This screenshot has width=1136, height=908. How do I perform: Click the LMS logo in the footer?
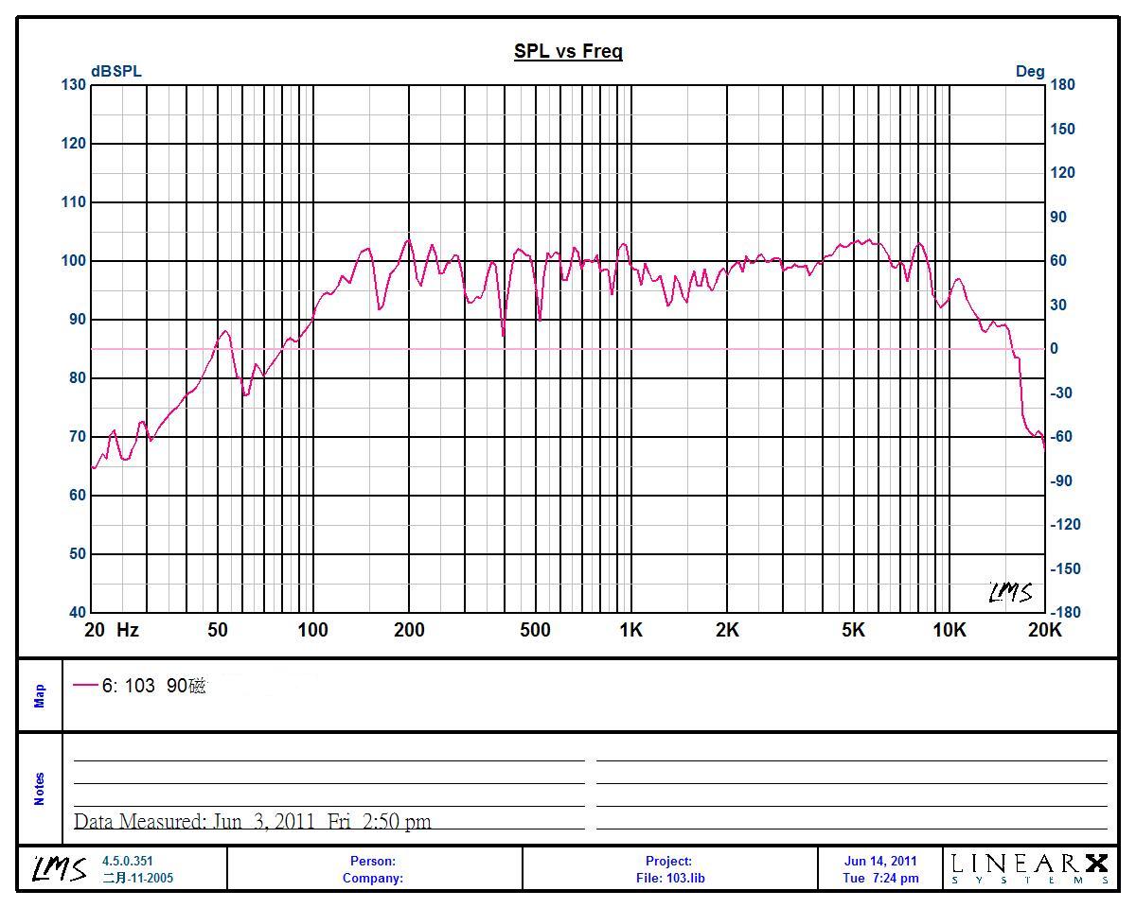(59, 867)
